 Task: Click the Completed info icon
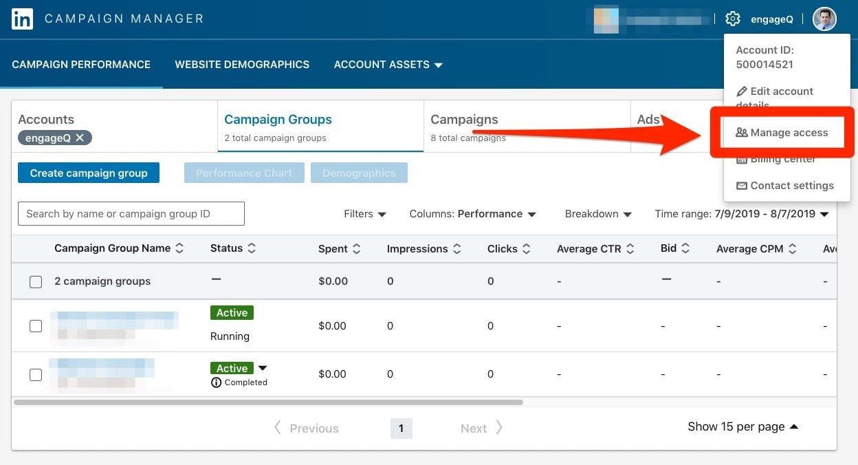(x=216, y=382)
